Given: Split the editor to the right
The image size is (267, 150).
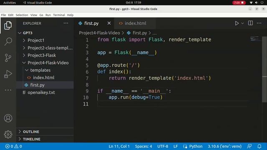Looking at the screenshot, I should (250, 23).
